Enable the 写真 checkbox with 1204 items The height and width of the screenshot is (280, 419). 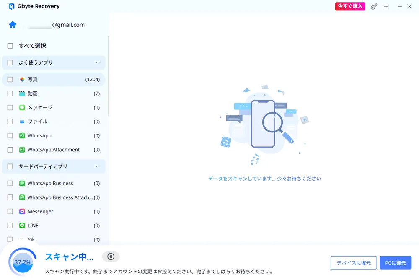coord(10,79)
